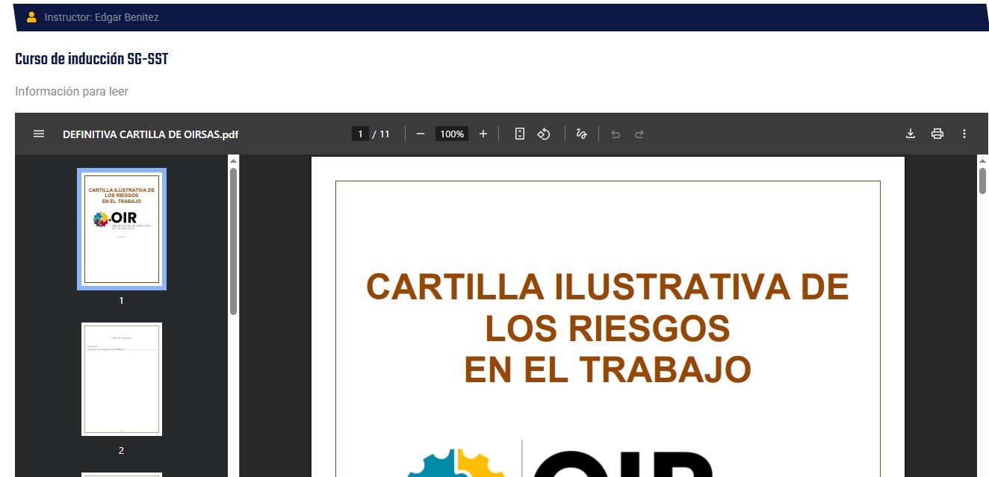The height and width of the screenshot is (477, 989).
Task: Toggle the PDF sidebar with hamburger icon
Action: (39, 134)
